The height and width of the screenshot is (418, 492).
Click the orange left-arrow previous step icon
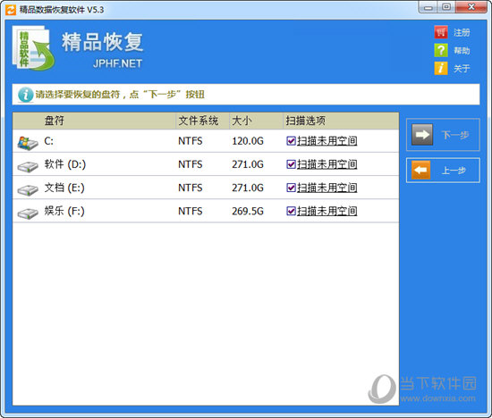click(420, 170)
